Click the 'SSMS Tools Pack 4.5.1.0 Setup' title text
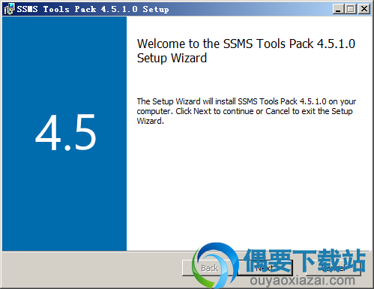The height and width of the screenshot is (289, 374). [x=93, y=9]
